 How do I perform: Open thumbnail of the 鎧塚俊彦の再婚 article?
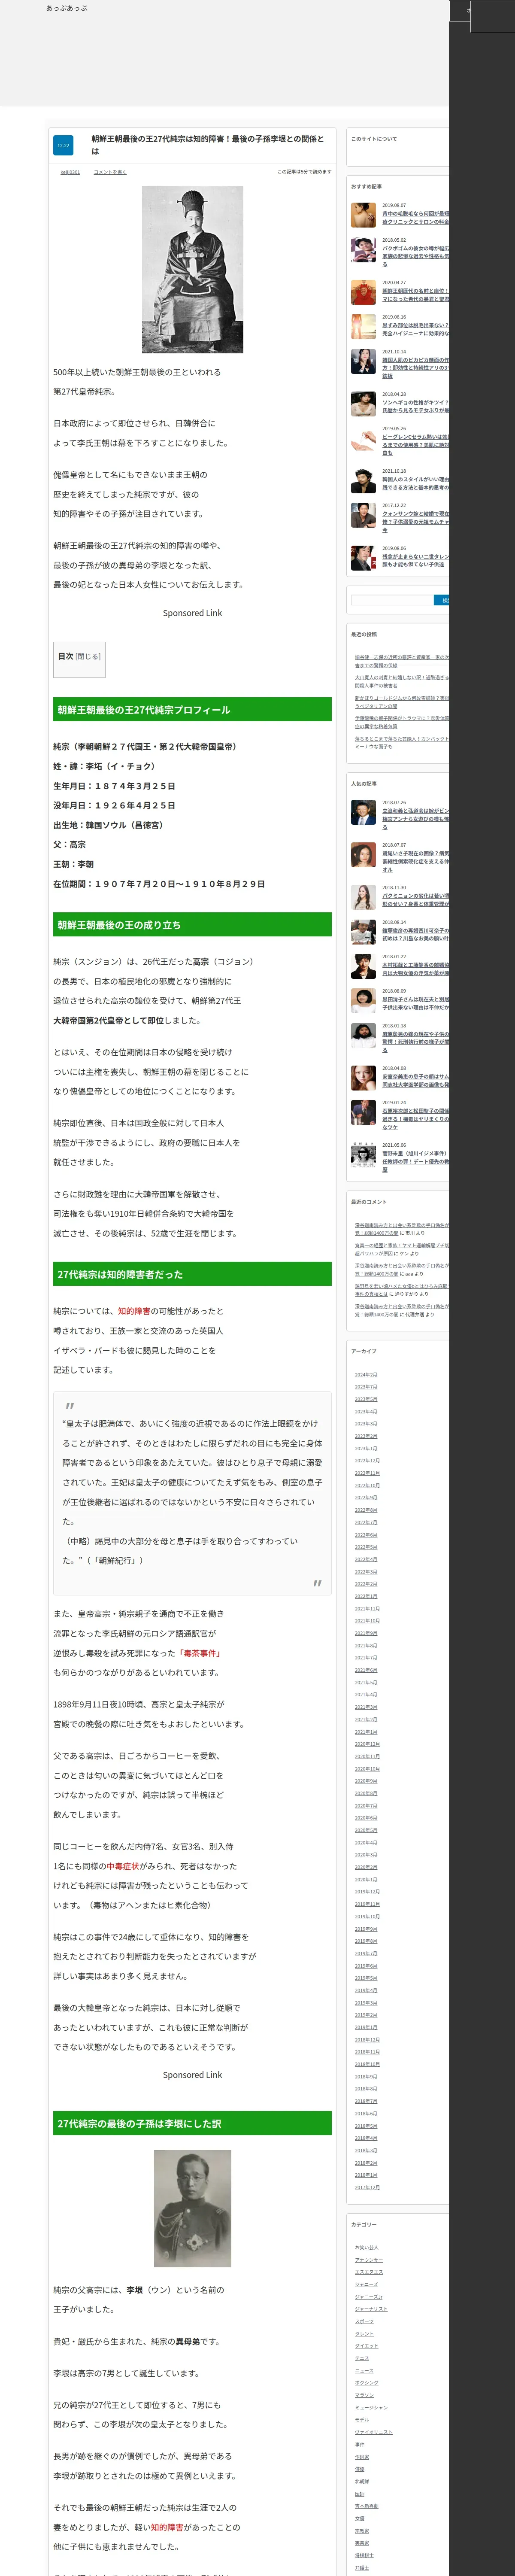(363, 932)
